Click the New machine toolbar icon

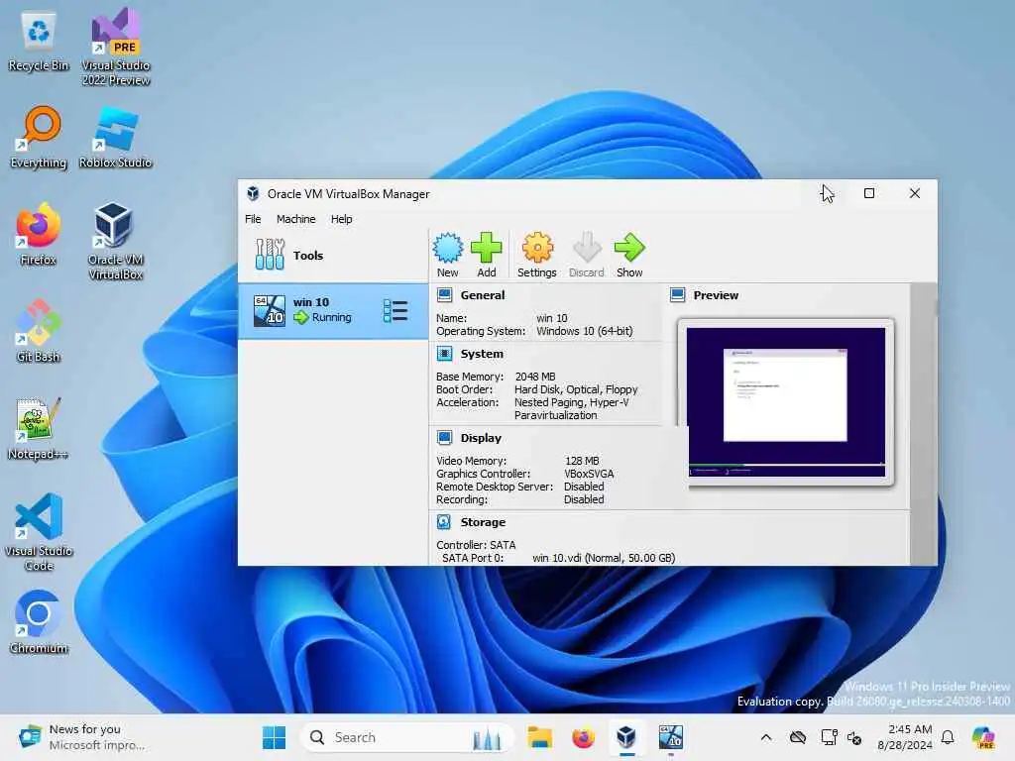447,248
